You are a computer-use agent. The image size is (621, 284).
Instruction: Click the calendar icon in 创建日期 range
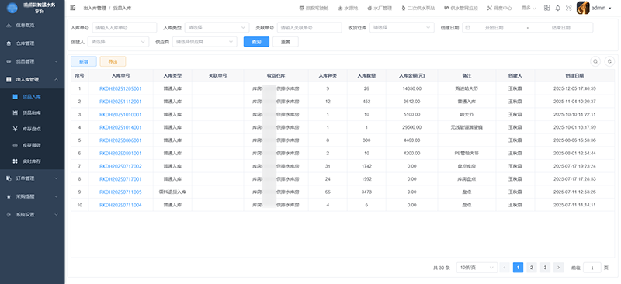pos(468,28)
